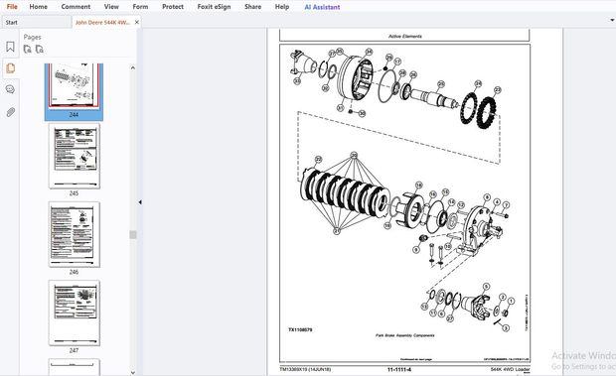This screenshot has width=616, height=376.
Task: Switch to the Start tab
Action: pos(12,23)
